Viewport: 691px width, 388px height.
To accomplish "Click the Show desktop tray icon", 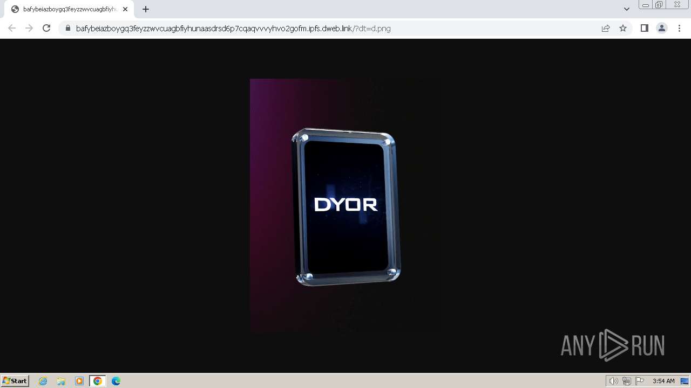I will click(x=685, y=381).
